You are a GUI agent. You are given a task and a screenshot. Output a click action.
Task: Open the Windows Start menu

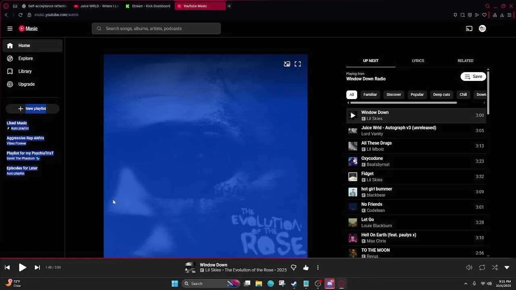click(x=175, y=284)
